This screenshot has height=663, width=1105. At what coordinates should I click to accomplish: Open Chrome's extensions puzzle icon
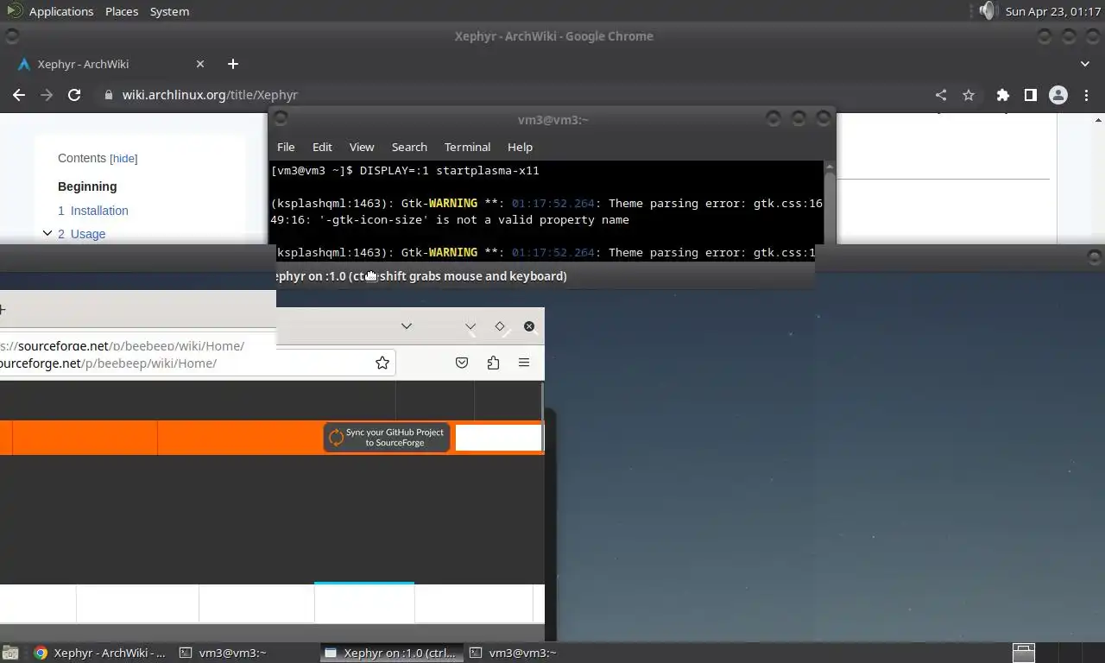point(1002,95)
